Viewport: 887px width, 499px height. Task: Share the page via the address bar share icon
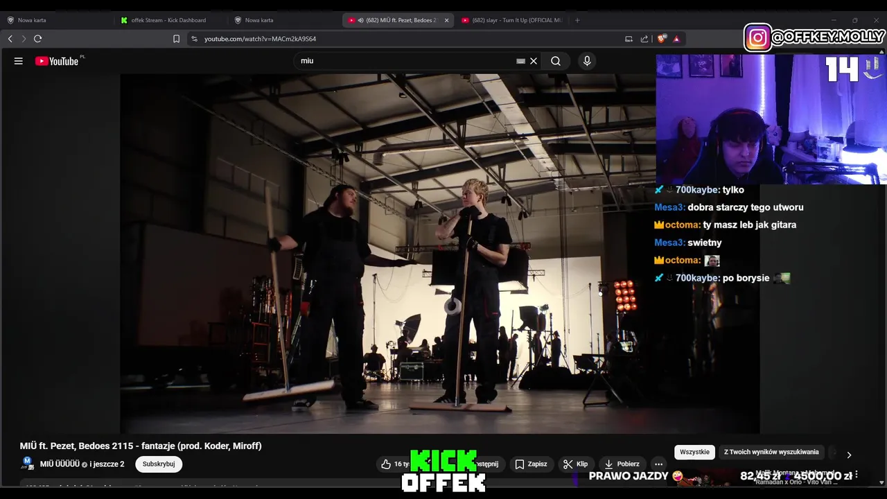coord(644,39)
